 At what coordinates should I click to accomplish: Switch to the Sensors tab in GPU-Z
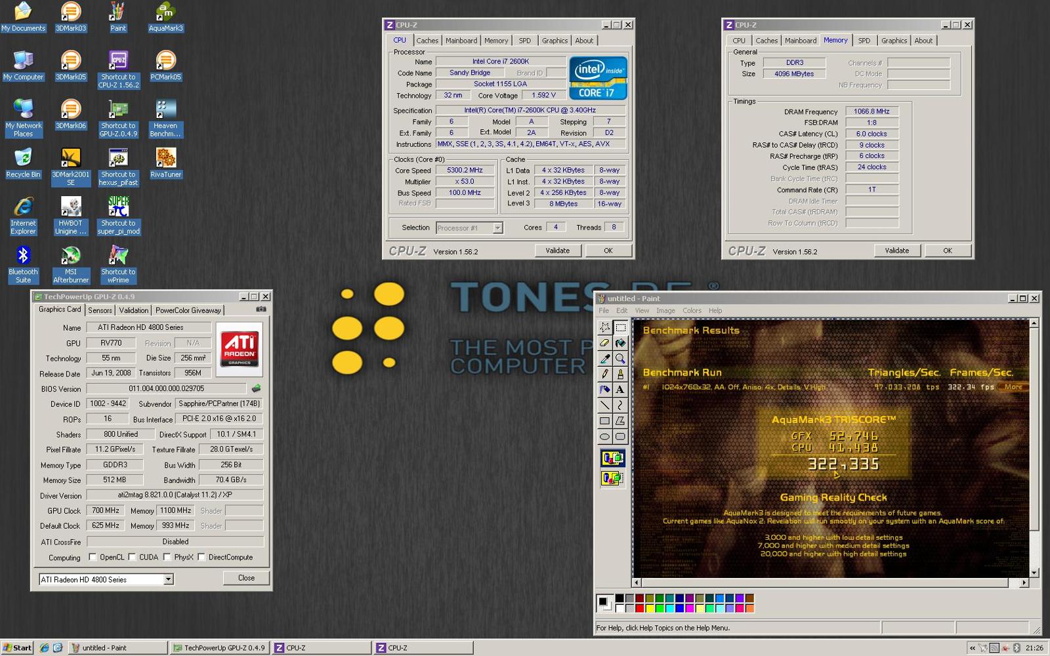(100, 310)
